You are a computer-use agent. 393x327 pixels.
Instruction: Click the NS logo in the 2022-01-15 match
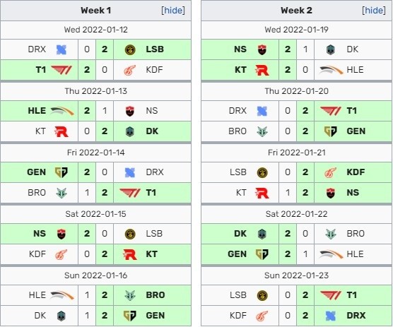click(x=61, y=234)
